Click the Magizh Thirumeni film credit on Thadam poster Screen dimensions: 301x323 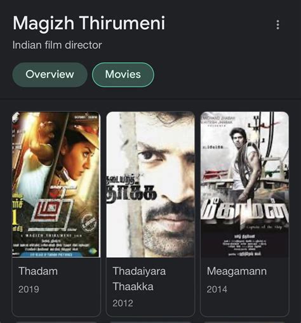51,235
